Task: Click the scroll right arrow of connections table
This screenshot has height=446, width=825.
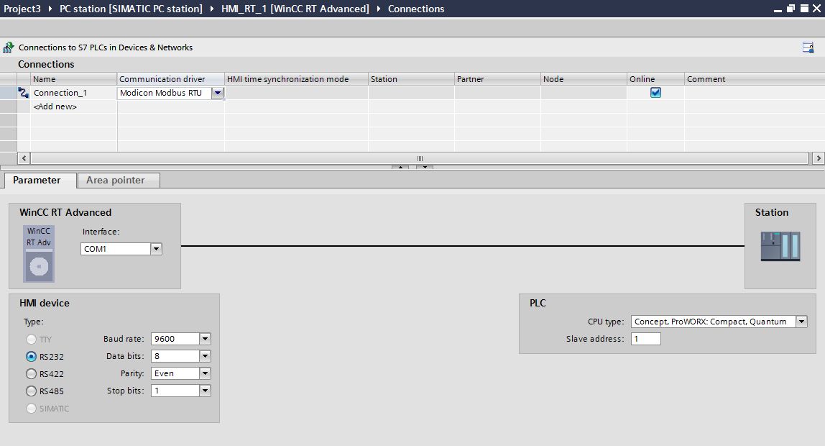Action: tap(818, 158)
